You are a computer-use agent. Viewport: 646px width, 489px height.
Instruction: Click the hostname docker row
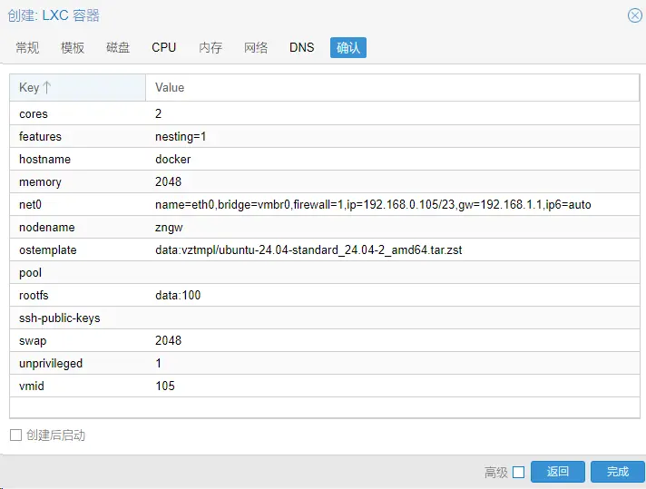324,160
